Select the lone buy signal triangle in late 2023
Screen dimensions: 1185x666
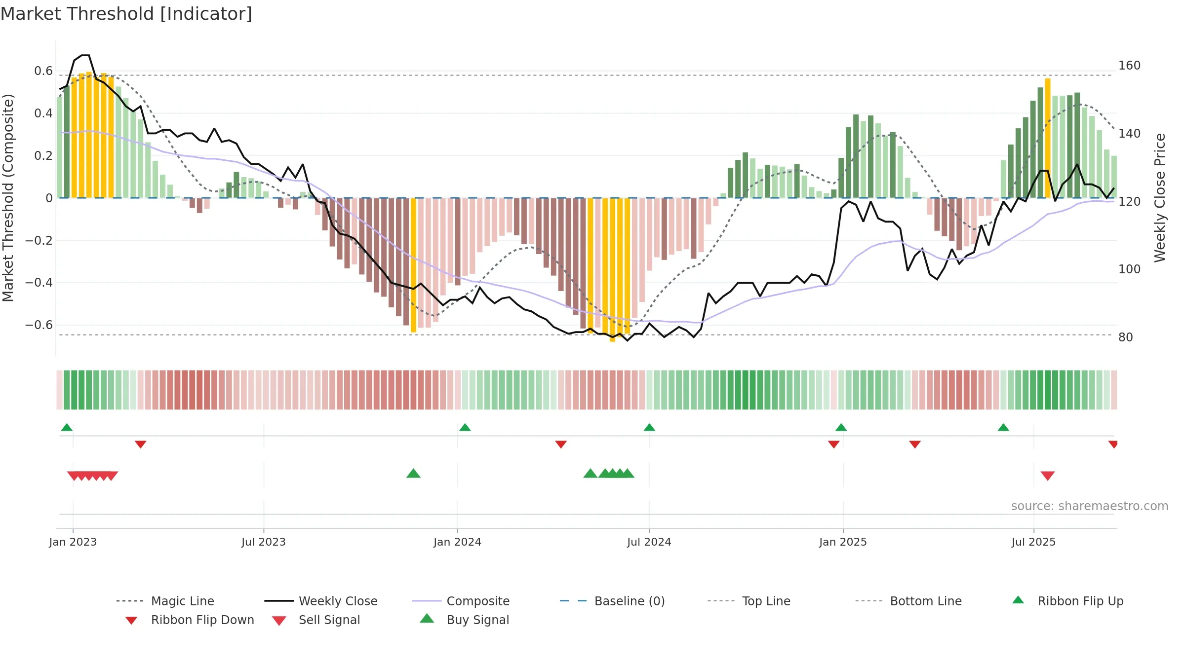pyautogui.click(x=413, y=474)
